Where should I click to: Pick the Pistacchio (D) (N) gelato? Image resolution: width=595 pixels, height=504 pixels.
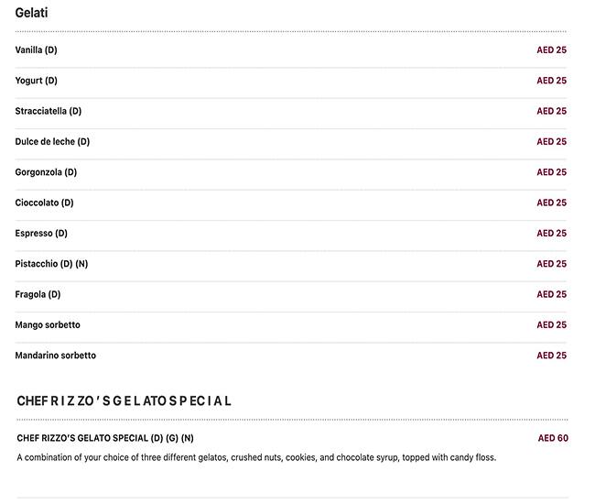(x=51, y=264)
